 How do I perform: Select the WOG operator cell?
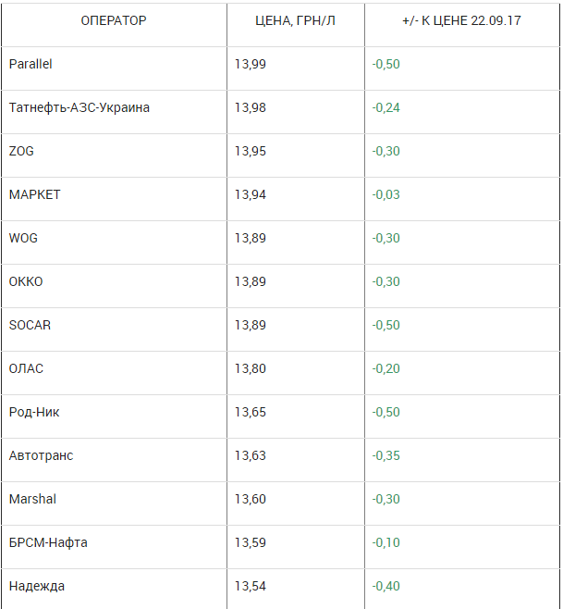click(23, 238)
